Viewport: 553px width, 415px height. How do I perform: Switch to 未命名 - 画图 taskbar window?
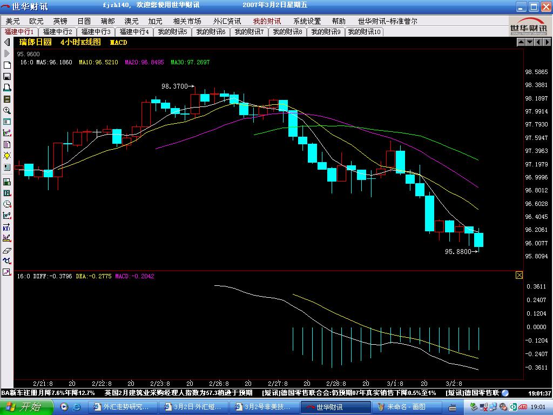[x=406, y=407]
